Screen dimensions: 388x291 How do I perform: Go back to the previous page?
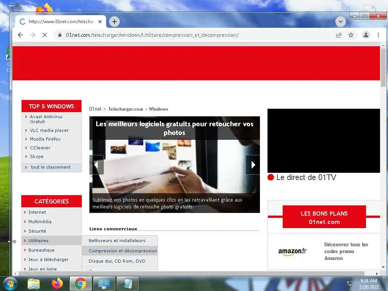20,35
